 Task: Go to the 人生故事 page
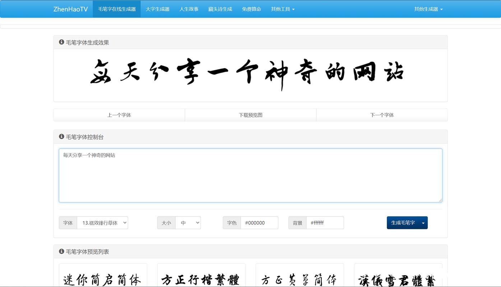[x=189, y=9]
